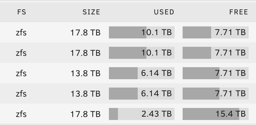256x125 pixels.
Task: Click the 6.14 TB used bar in fourth row
Action: [x=142, y=94]
